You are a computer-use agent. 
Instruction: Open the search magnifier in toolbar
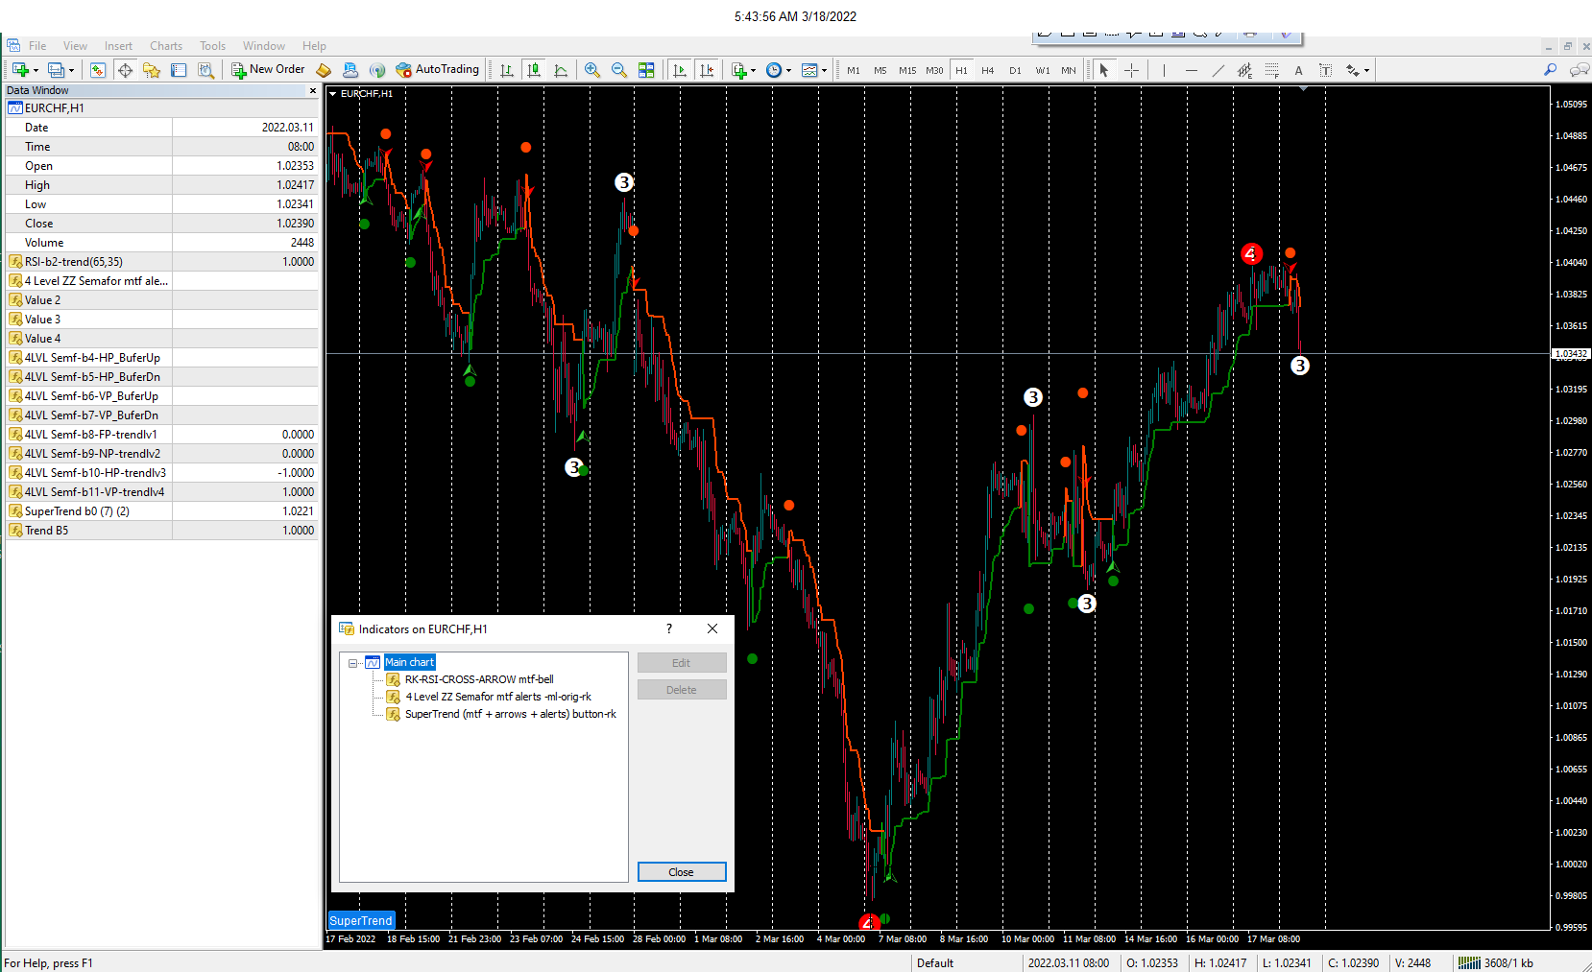coord(1550,70)
